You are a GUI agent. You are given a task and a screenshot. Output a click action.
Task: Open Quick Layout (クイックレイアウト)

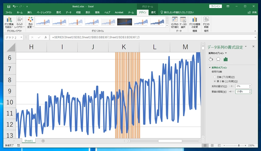click(x=20, y=23)
